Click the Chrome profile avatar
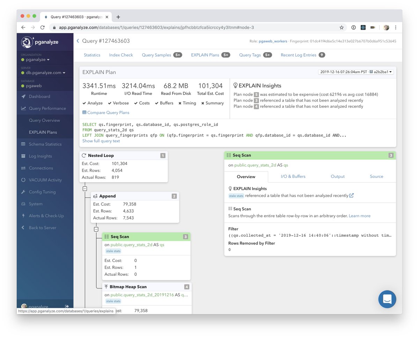 pyautogui.click(x=386, y=27)
